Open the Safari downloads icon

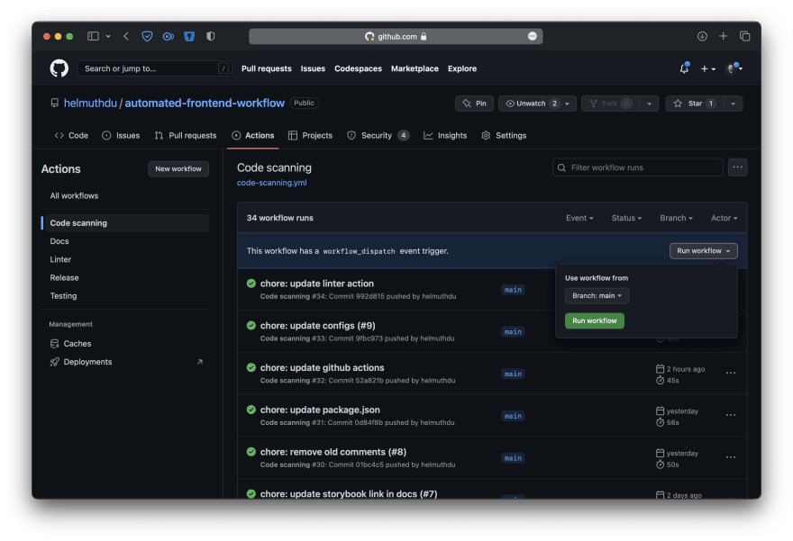702,36
